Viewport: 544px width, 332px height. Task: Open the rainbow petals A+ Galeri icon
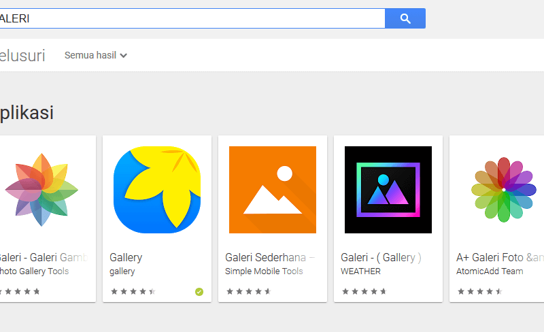pyautogui.click(x=504, y=190)
